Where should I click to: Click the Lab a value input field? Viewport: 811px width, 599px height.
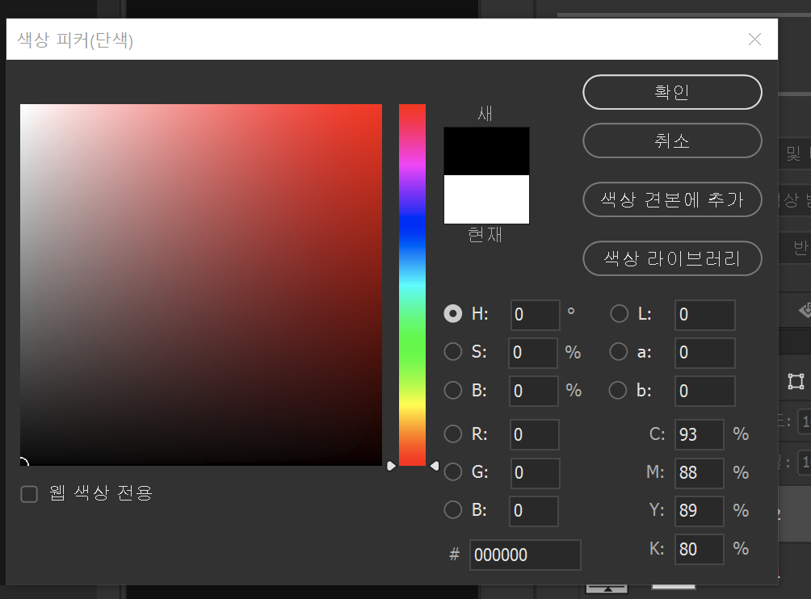click(x=705, y=353)
